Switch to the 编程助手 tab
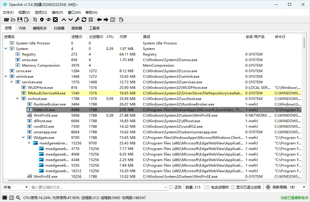Viewport: 310px width, 202px height. pos(40,28)
